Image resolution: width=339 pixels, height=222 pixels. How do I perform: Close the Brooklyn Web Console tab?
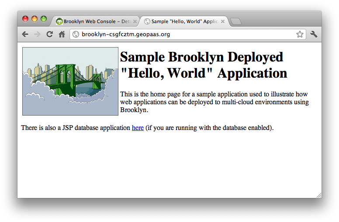(x=135, y=21)
